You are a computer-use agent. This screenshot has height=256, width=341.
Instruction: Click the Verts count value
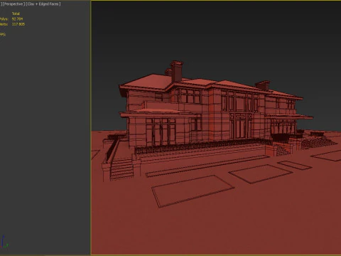click(18, 24)
